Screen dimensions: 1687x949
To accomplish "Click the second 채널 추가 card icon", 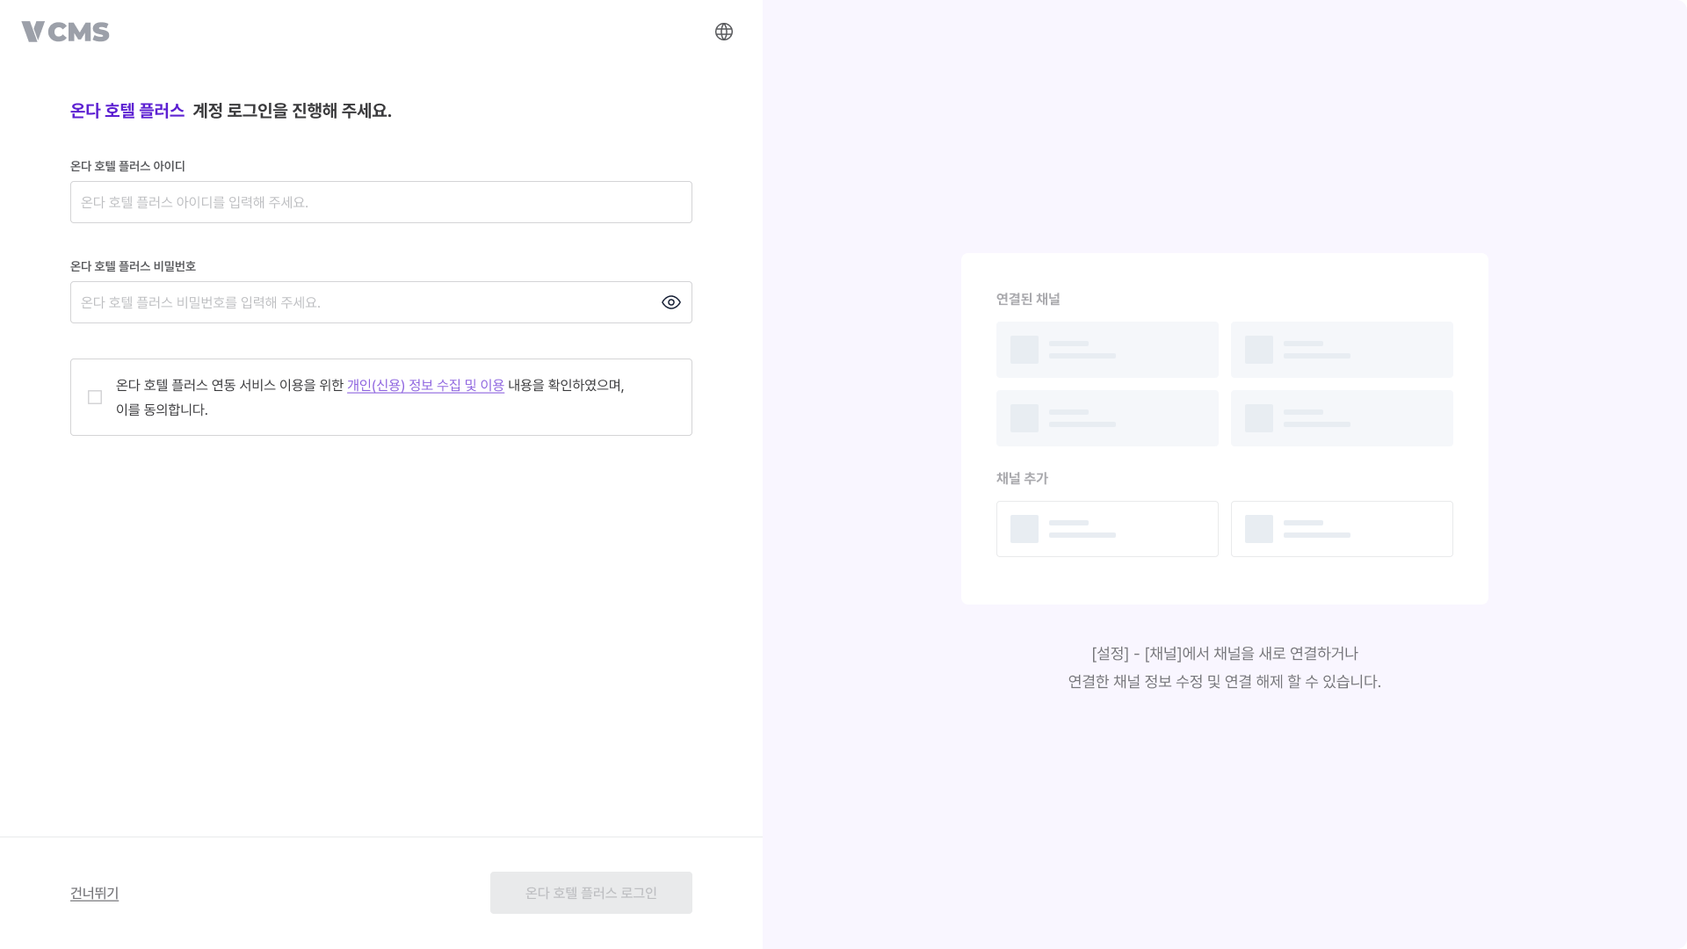I will [1258, 528].
